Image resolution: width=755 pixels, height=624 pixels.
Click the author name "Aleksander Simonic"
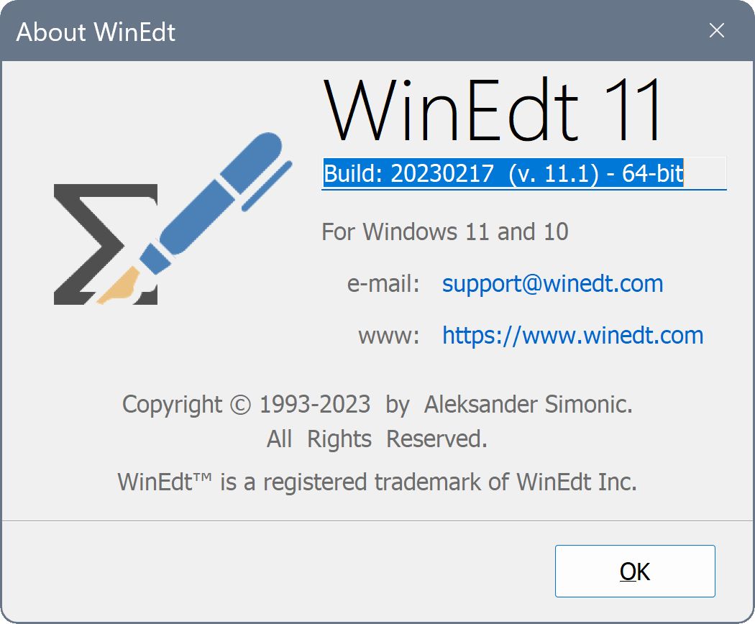coord(526,405)
